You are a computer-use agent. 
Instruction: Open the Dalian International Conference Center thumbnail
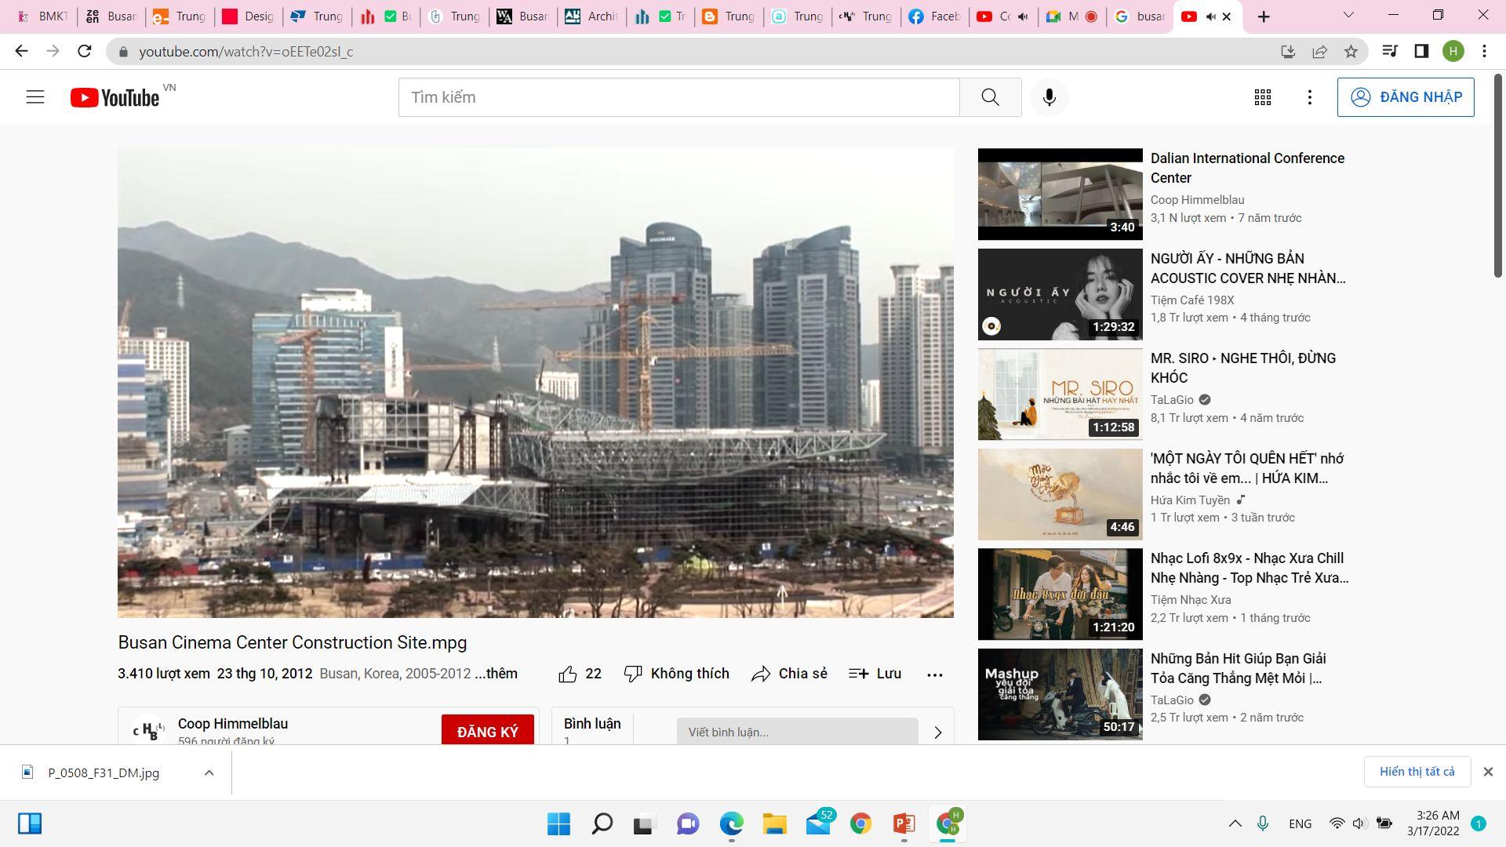point(1060,194)
